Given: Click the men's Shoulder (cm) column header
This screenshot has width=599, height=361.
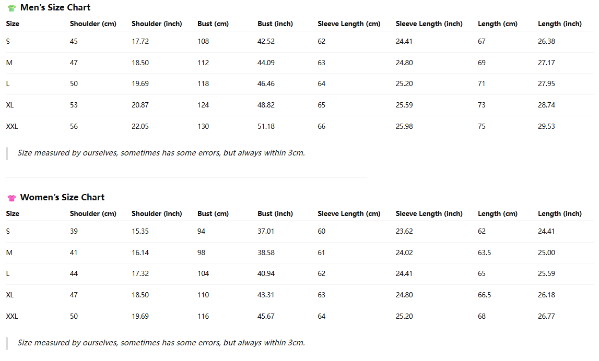Looking at the screenshot, I should [x=93, y=23].
